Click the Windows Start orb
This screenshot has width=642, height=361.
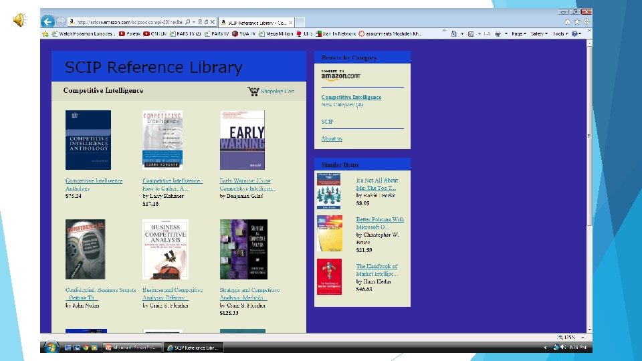51,348
